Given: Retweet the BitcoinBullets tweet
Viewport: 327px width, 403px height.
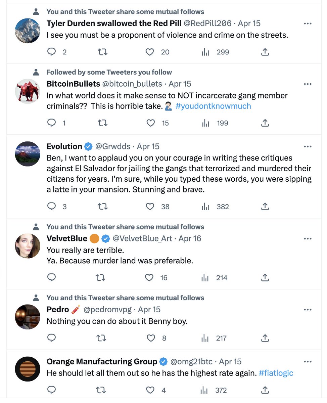Looking at the screenshot, I should click(x=102, y=123).
